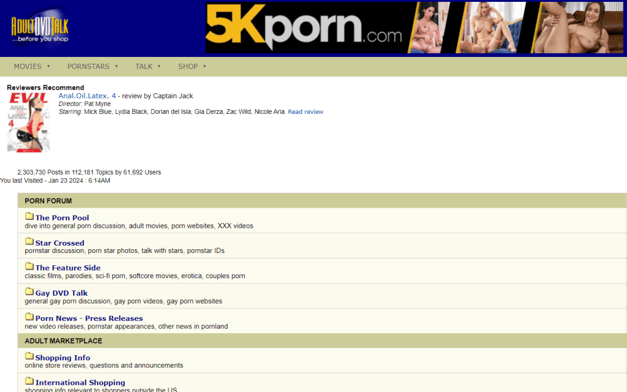
Task: Click 'classic films, parodies' description text
Action: click(x=135, y=276)
